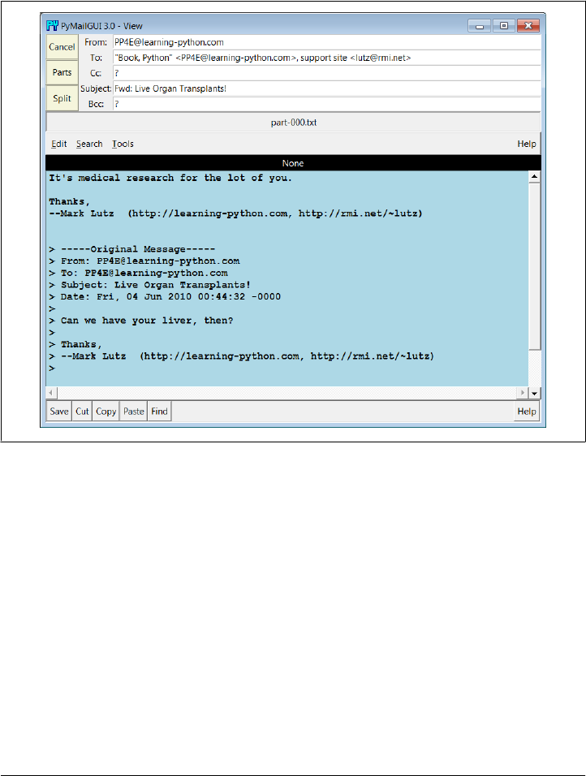Open the part-000.txt attachment button

pos(294,123)
